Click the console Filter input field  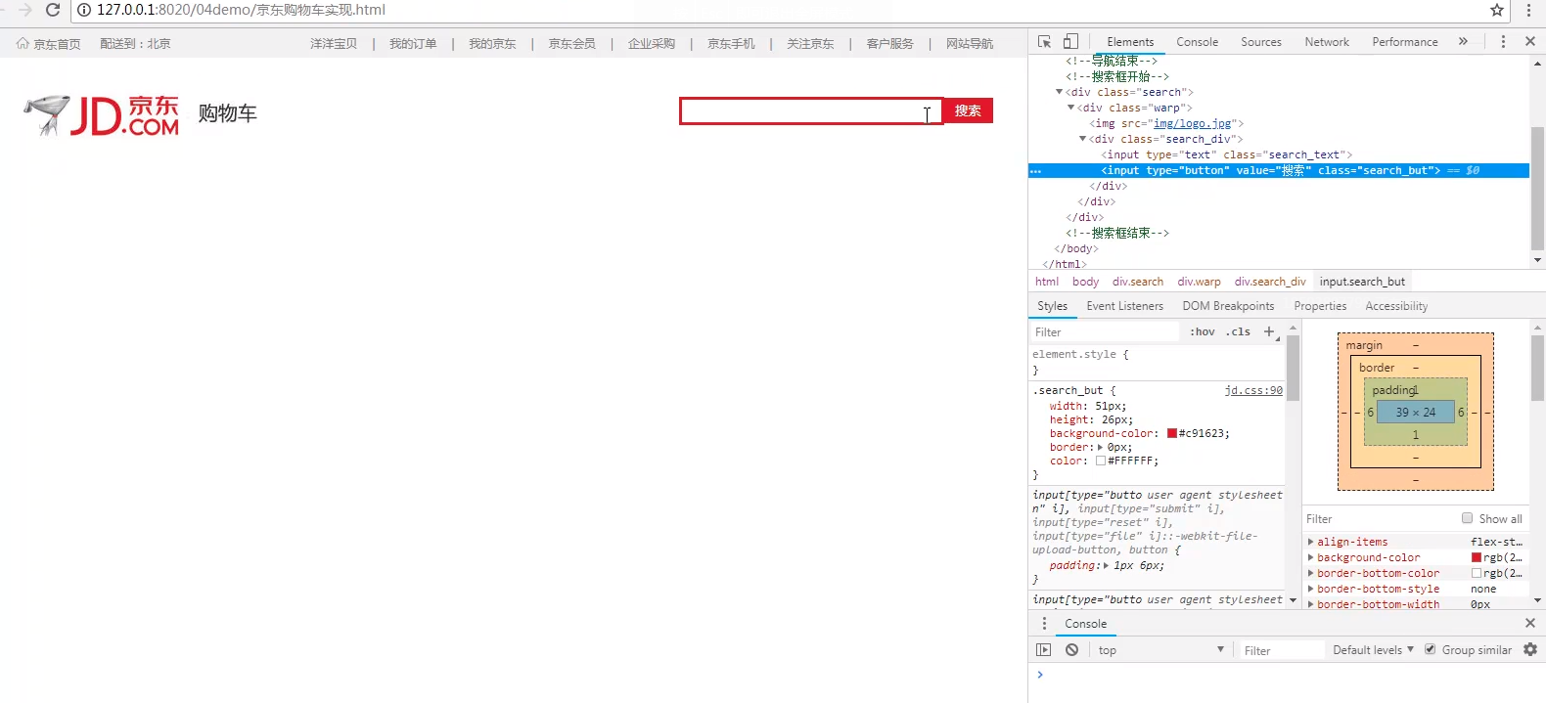pyautogui.click(x=1281, y=650)
